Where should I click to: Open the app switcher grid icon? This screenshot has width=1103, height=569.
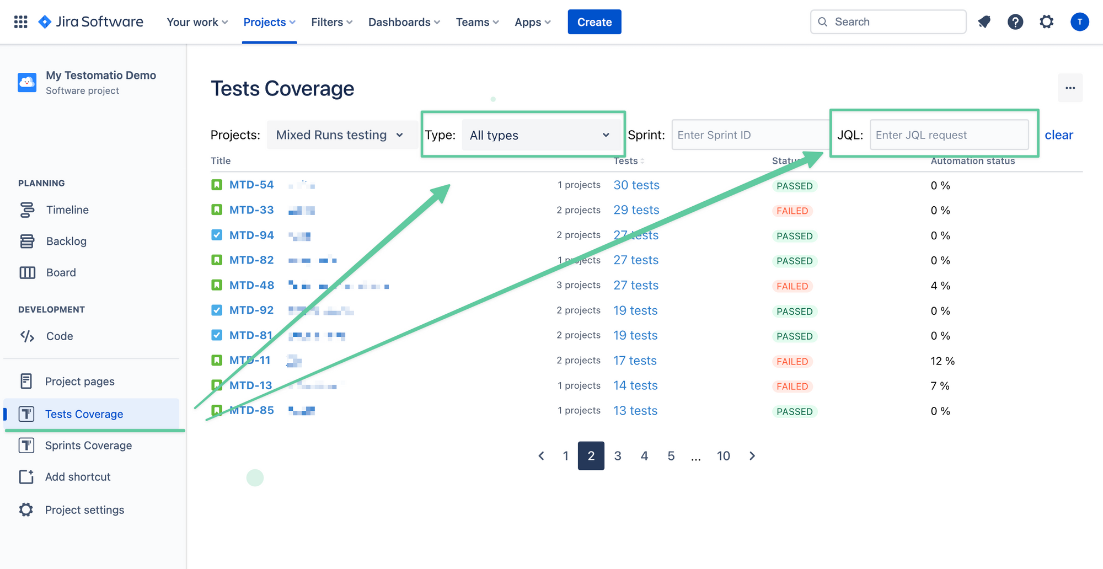tap(21, 22)
